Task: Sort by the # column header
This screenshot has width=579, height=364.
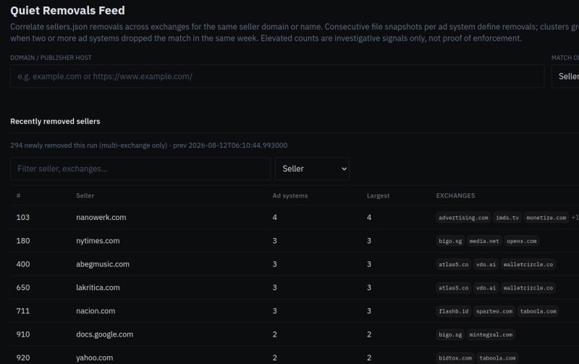Action: [19, 195]
